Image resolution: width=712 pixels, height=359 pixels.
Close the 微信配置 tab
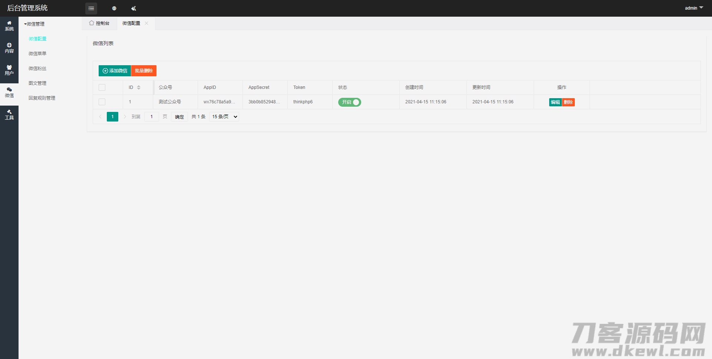click(x=146, y=23)
